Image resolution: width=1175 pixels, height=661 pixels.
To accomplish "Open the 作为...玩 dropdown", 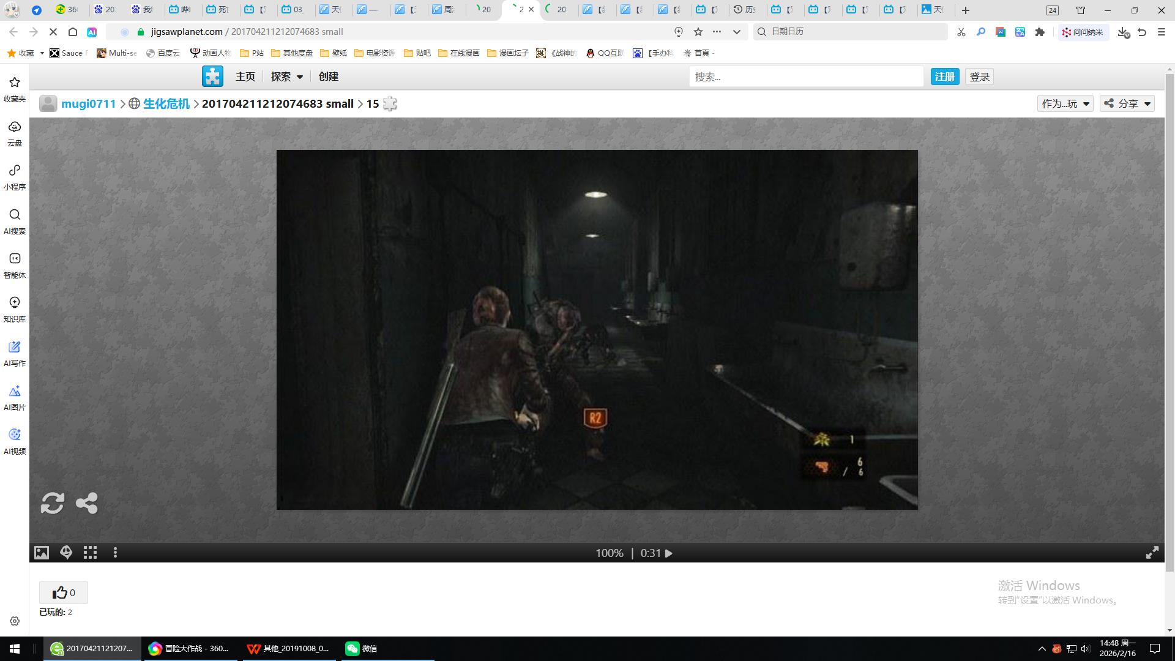I will (1065, 103).
